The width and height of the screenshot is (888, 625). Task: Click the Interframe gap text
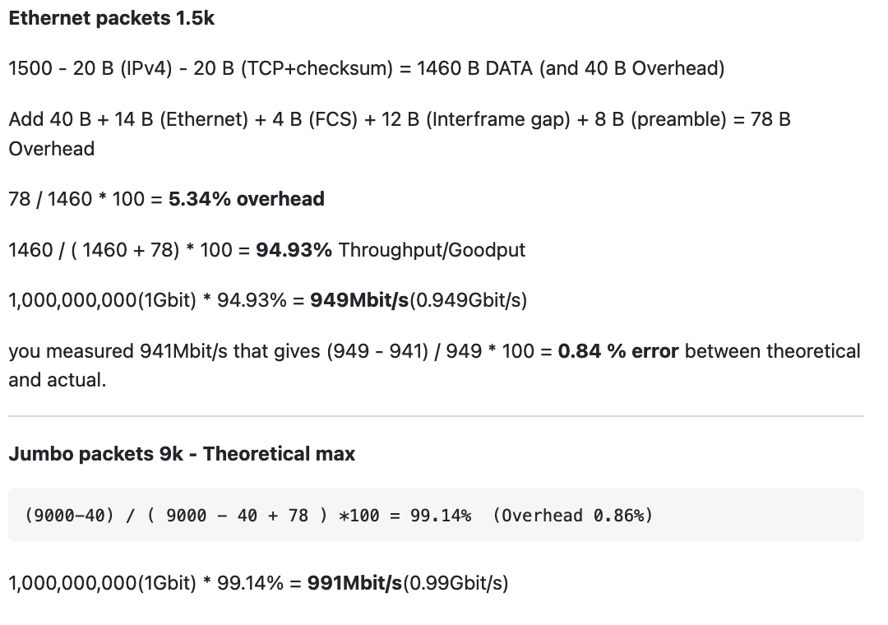(x=497, y=119)
